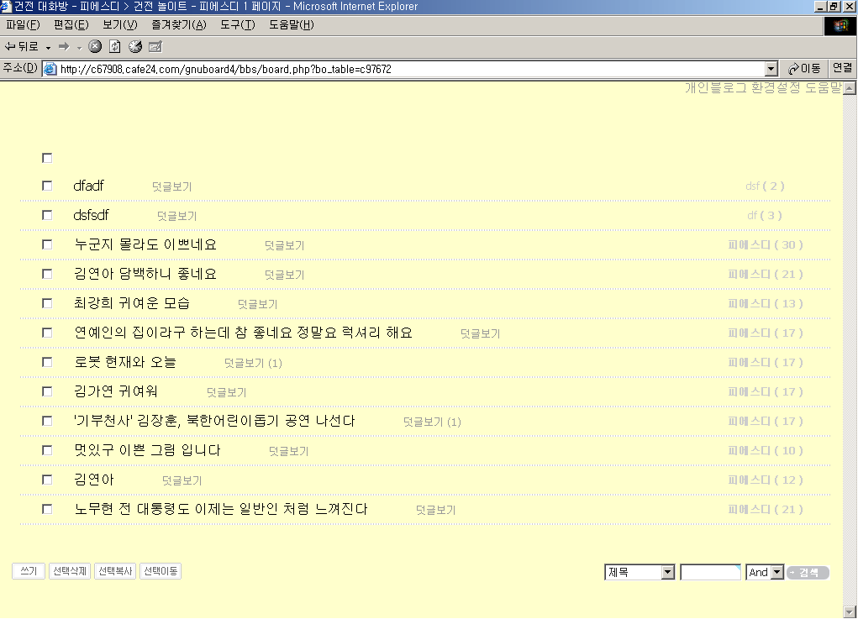Click 피에스디 ( 13 ) author link
The image size is (858, 619).
point(766,303)
